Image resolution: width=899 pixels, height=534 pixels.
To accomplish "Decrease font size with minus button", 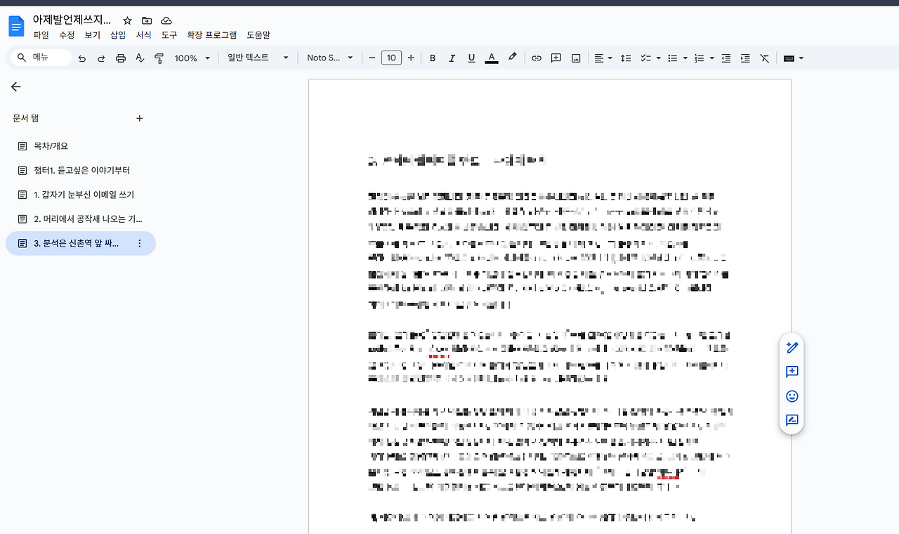I will pos(372,58).
